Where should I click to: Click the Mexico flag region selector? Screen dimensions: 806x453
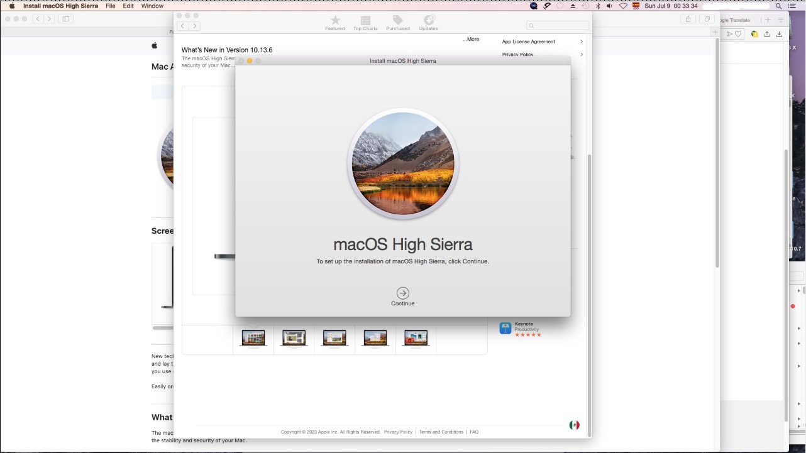pos(575,425)
